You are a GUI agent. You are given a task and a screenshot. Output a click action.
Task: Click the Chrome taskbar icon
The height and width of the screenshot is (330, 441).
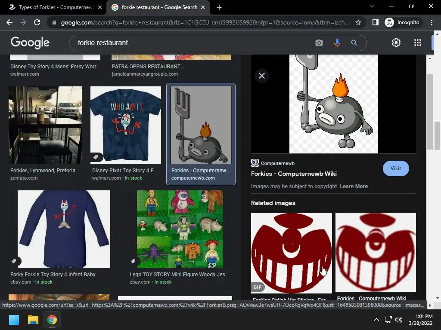click(x=52, y=320)
